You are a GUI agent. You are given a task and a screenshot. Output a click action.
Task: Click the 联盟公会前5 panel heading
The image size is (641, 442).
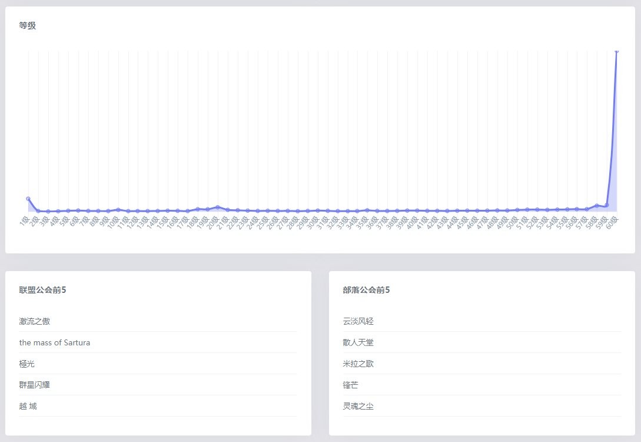point(42,290)
